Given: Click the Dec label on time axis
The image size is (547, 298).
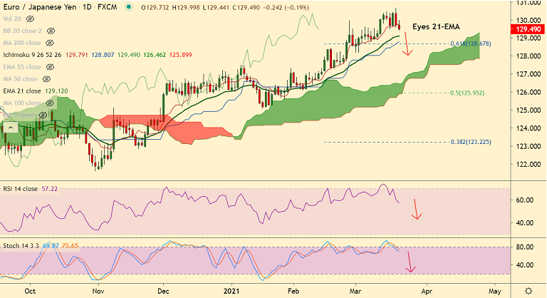Looking at the screenshot, I should [163, 291].
